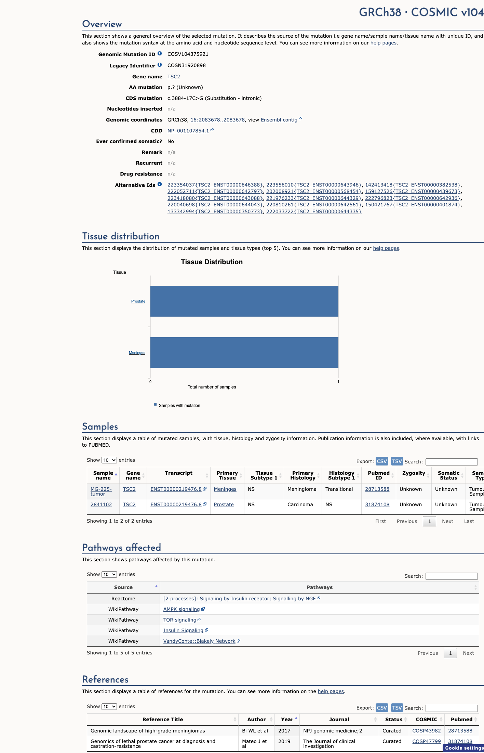This screenshot has width=484, height=753.
Task: Click external link icon after Insulin Signaling
Action: 206,630
